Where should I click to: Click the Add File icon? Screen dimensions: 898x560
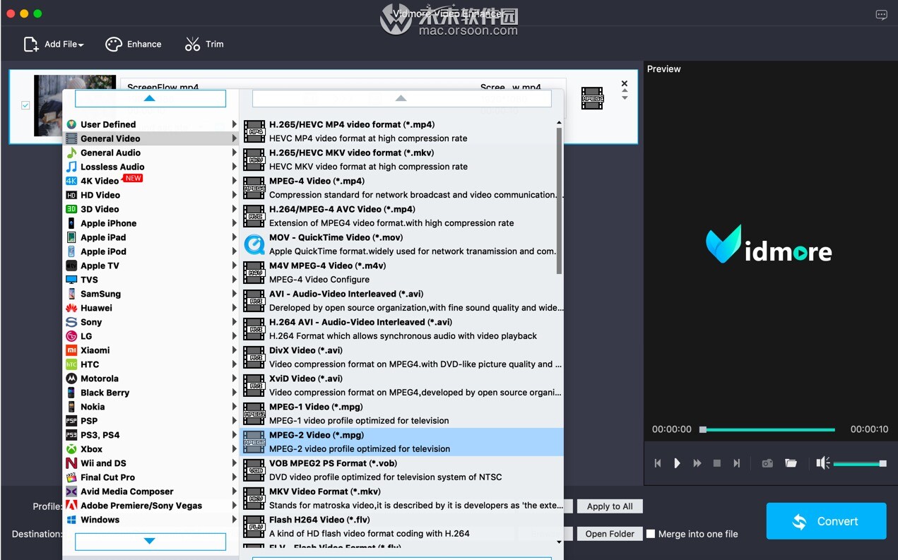click(31, 44)
